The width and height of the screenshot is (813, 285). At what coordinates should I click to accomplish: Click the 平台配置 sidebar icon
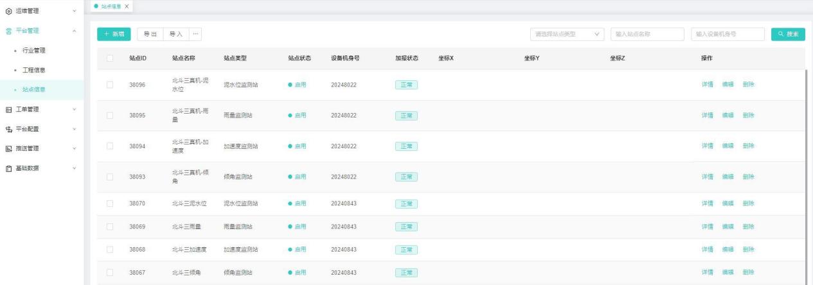tap(8, 129)
